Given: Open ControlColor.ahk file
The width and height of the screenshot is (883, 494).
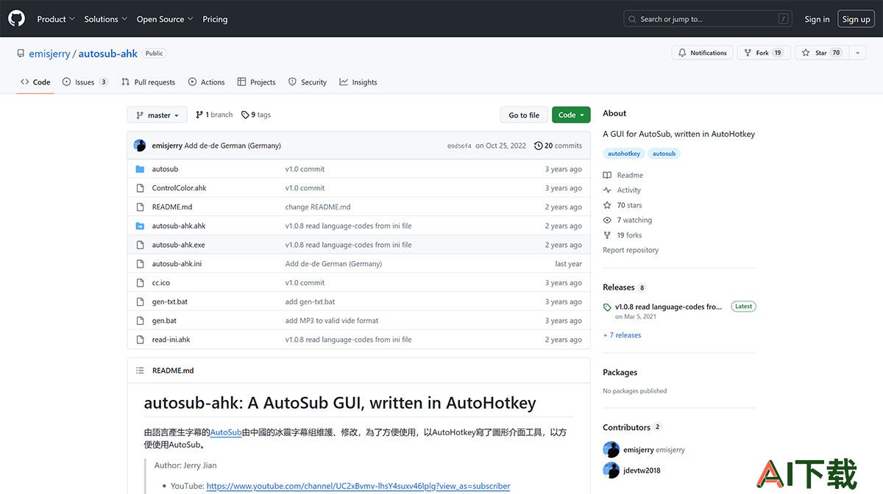Looking at the screenshot, I should [x=179, y=188].
